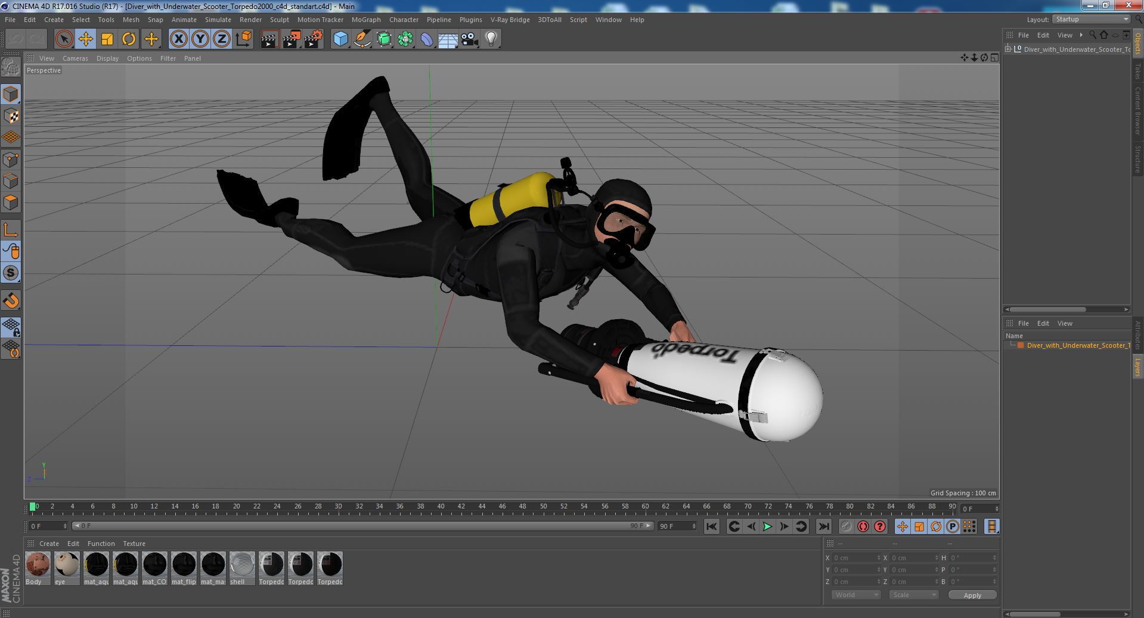Click the Bend deformer icon
This screenshot has width=1144, height=618.
tap(427, 39)
